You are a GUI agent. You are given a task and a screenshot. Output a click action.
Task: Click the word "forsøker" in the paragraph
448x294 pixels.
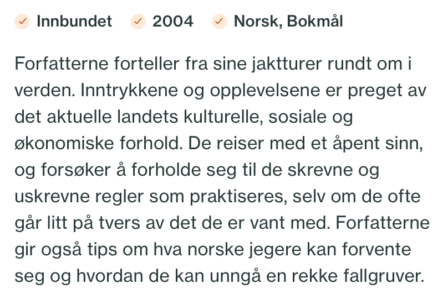(x=75, y=170)
